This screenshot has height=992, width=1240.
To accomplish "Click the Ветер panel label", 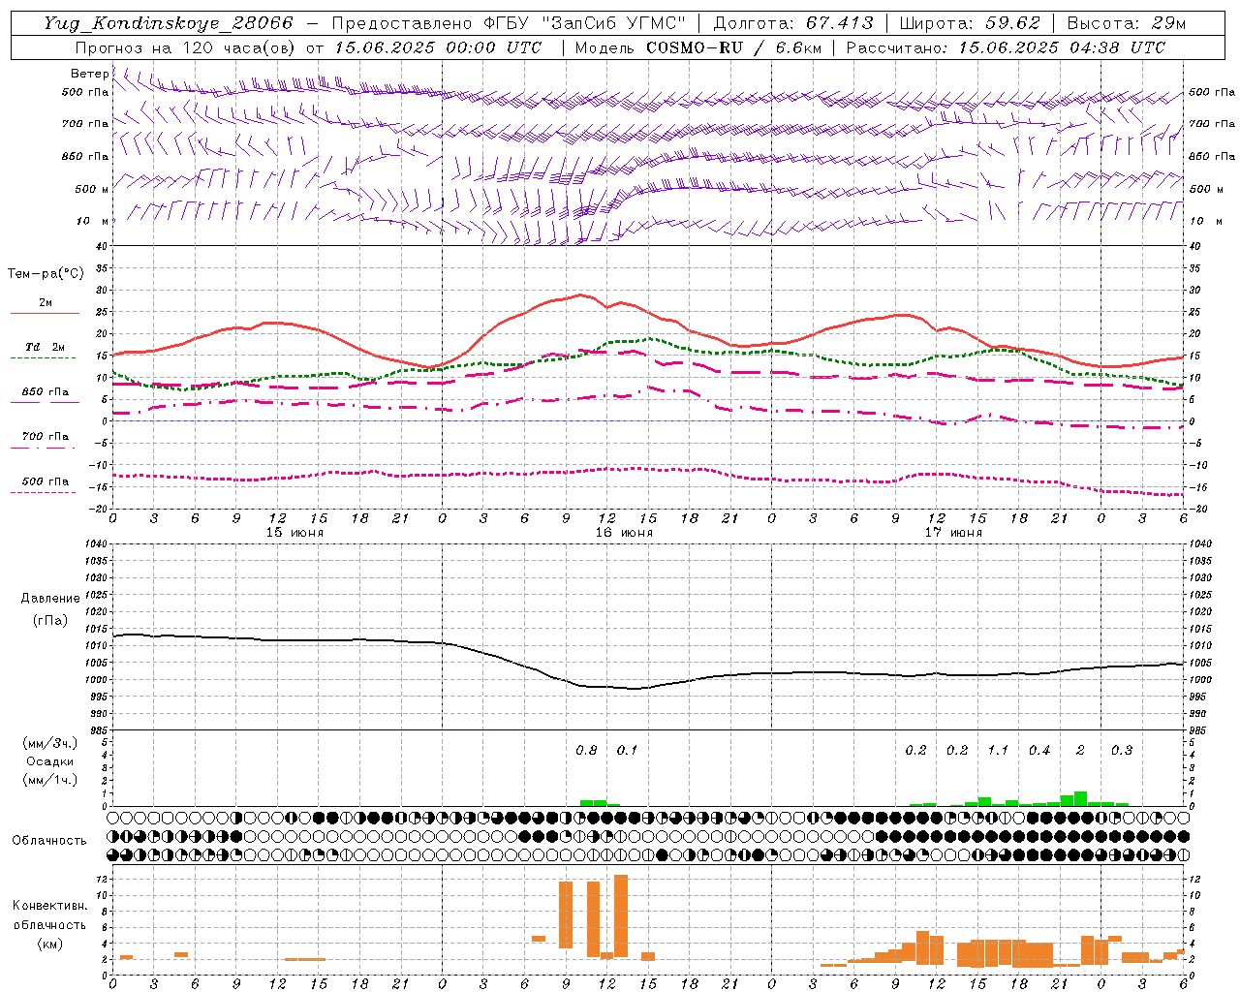I will click(x=89, y=74).
